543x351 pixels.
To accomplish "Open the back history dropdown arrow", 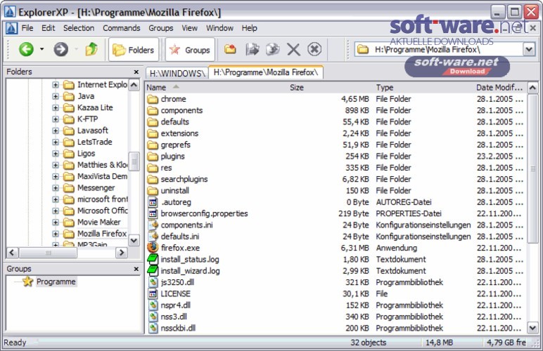I will tap(42, 49).
